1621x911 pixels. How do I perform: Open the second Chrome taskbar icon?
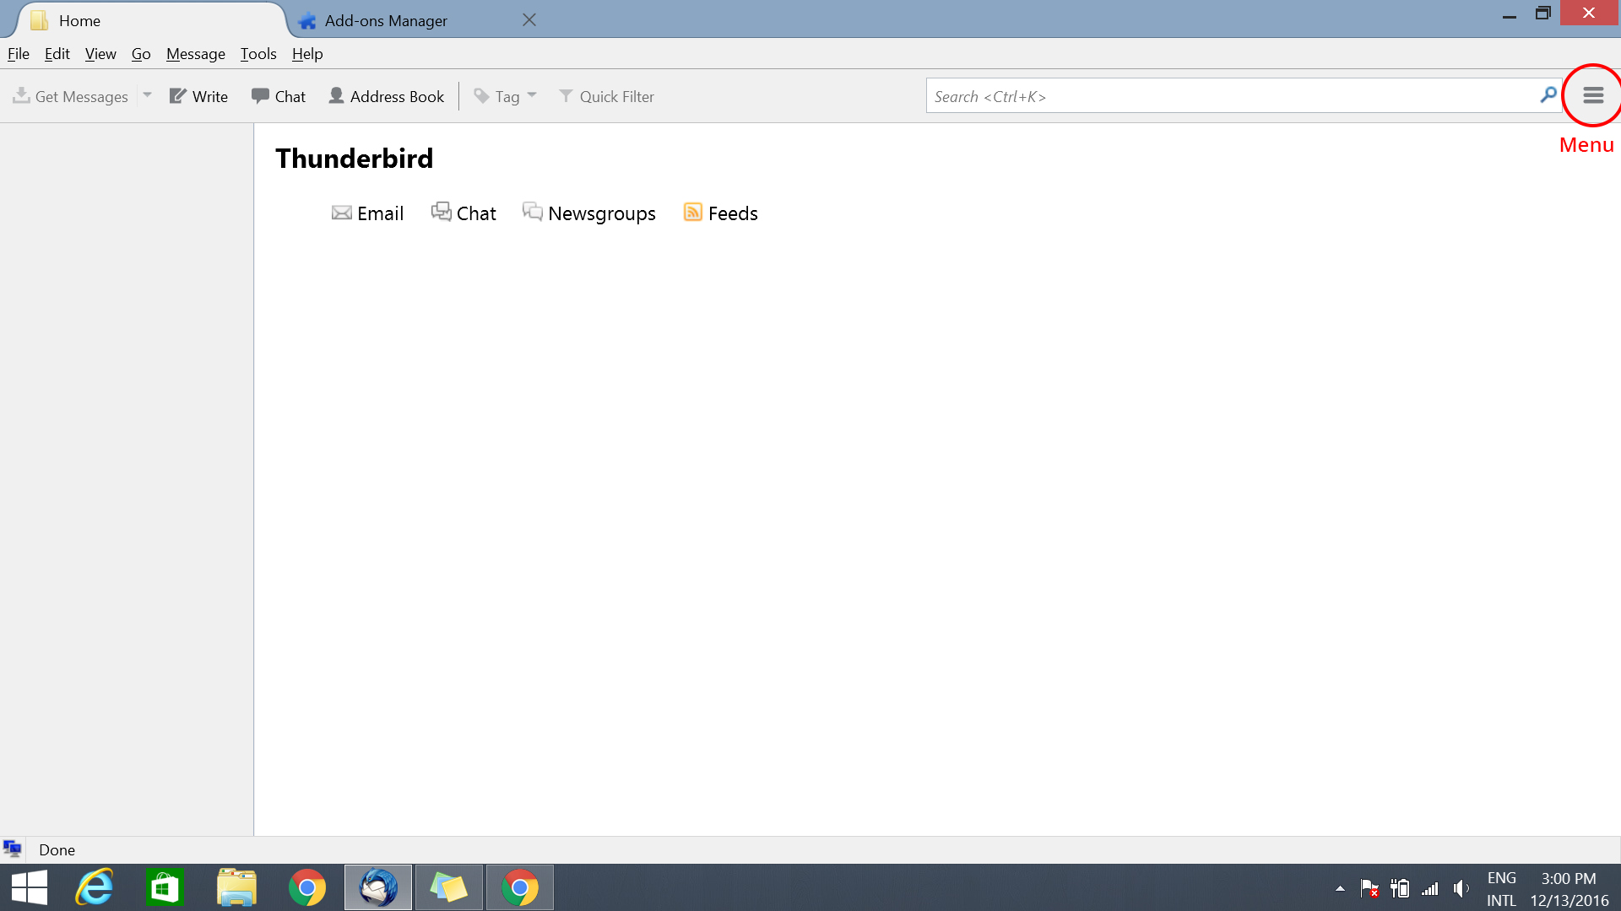pyautogui.click(x=520, y=887)
